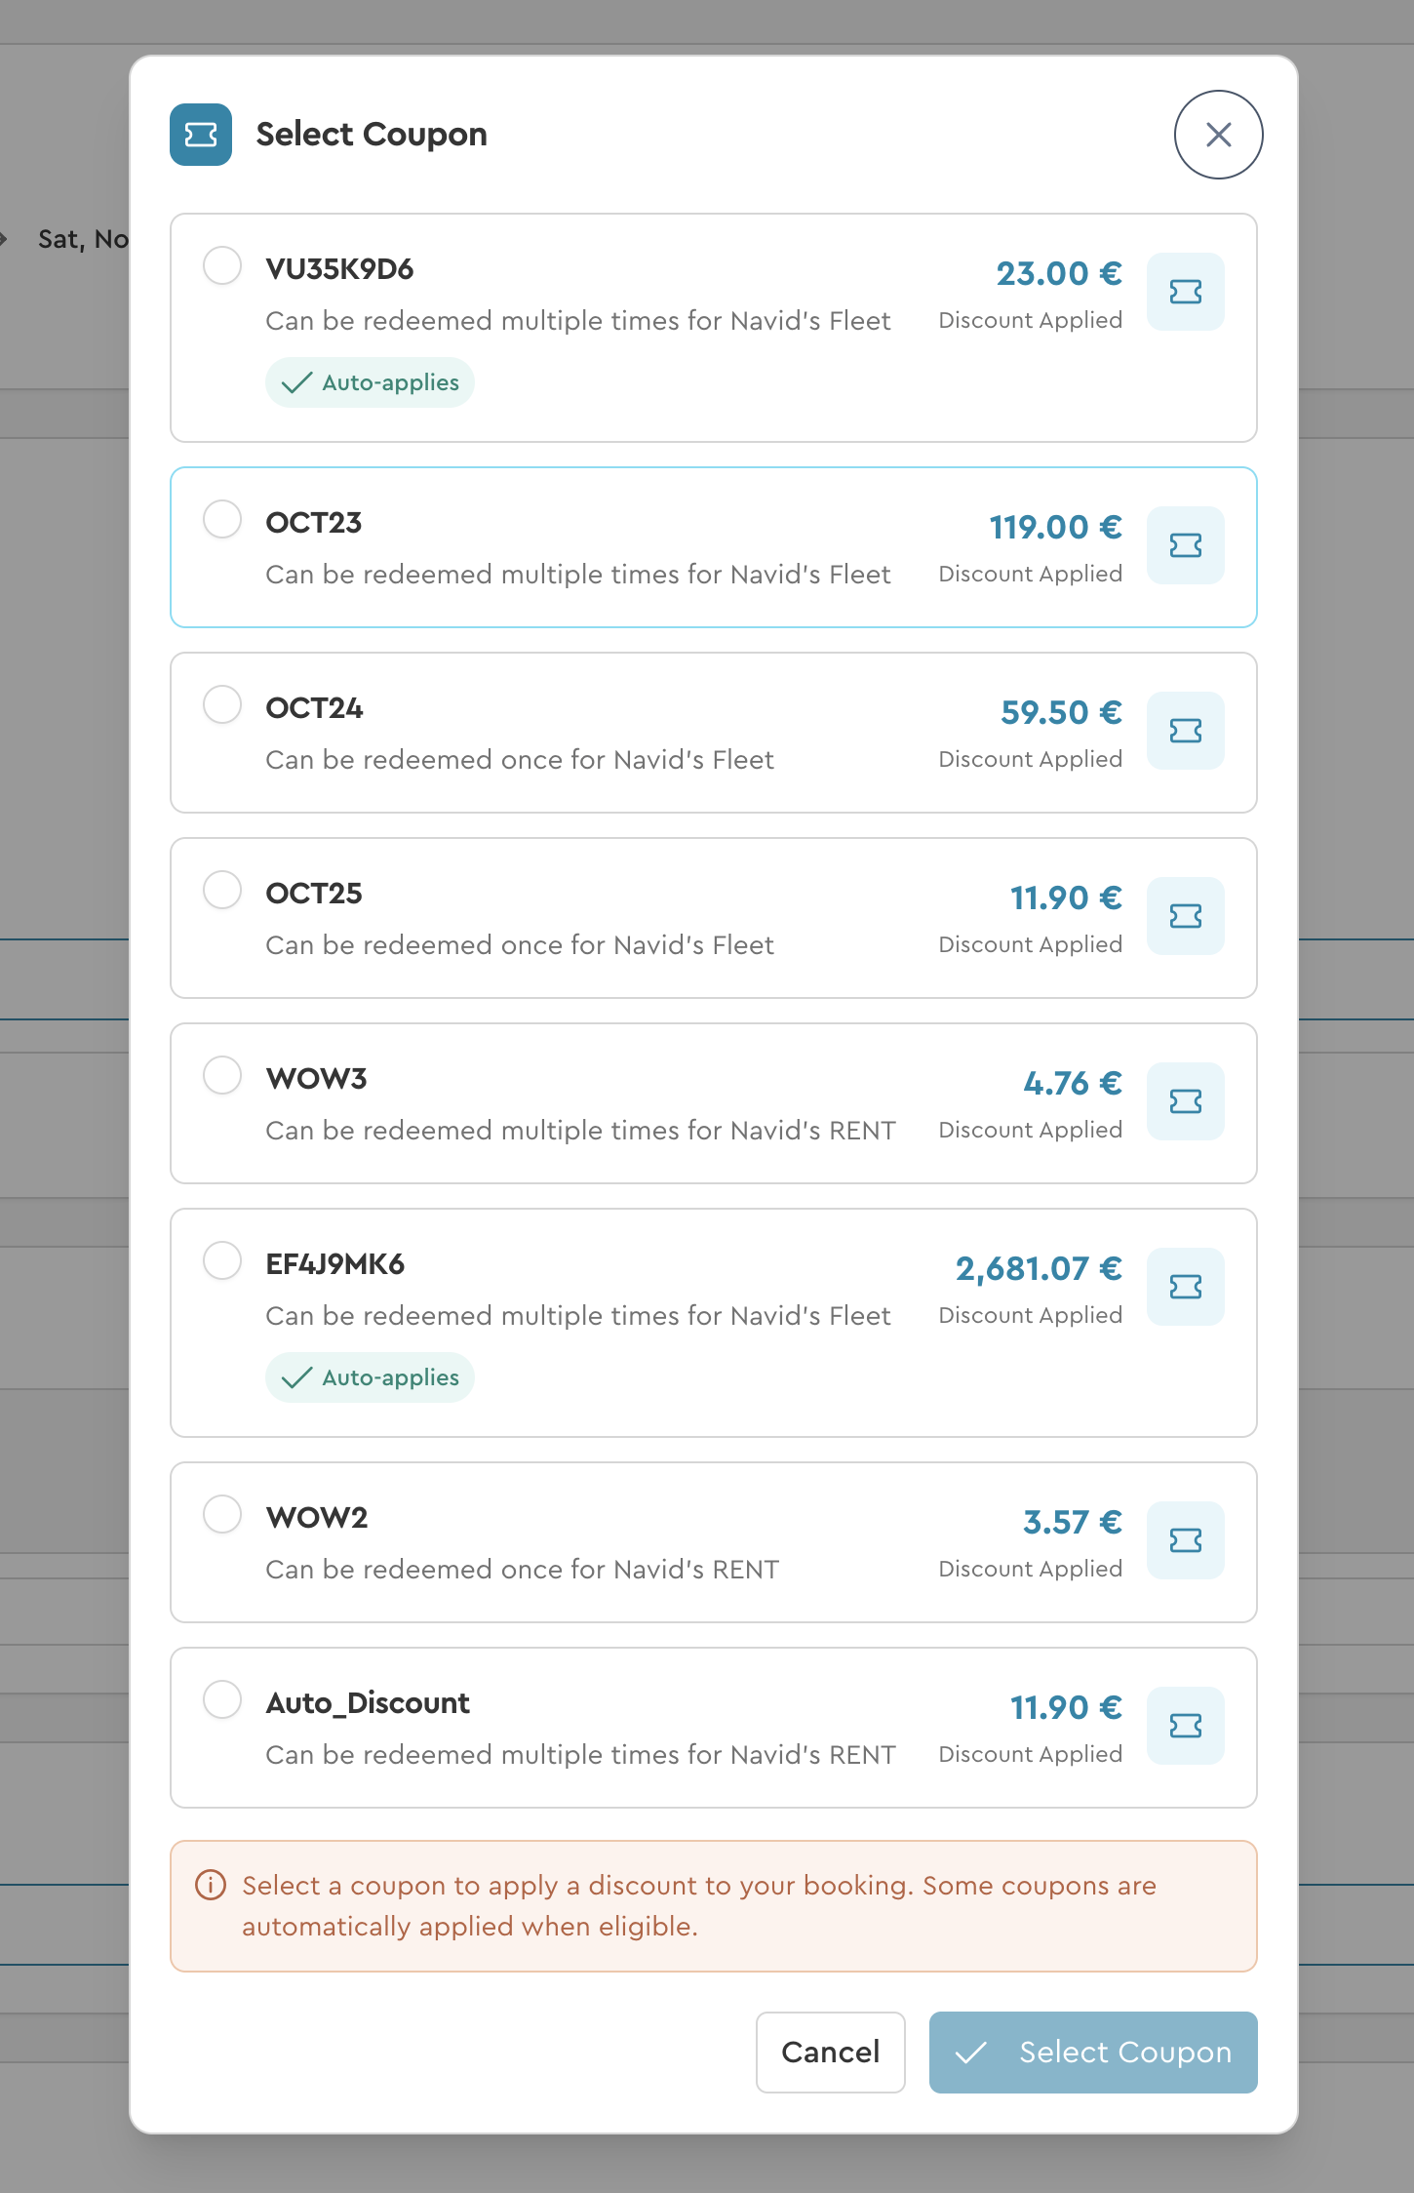1414x2193 pixels.
Task: Select the WOW3 coupon radio button
Action: pyautogui.click(x=222, y=1075)
